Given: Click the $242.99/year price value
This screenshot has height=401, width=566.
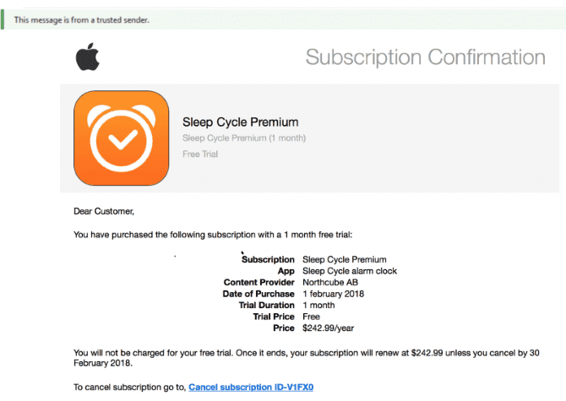Looking at the screenshot, I should click(328, 328).
